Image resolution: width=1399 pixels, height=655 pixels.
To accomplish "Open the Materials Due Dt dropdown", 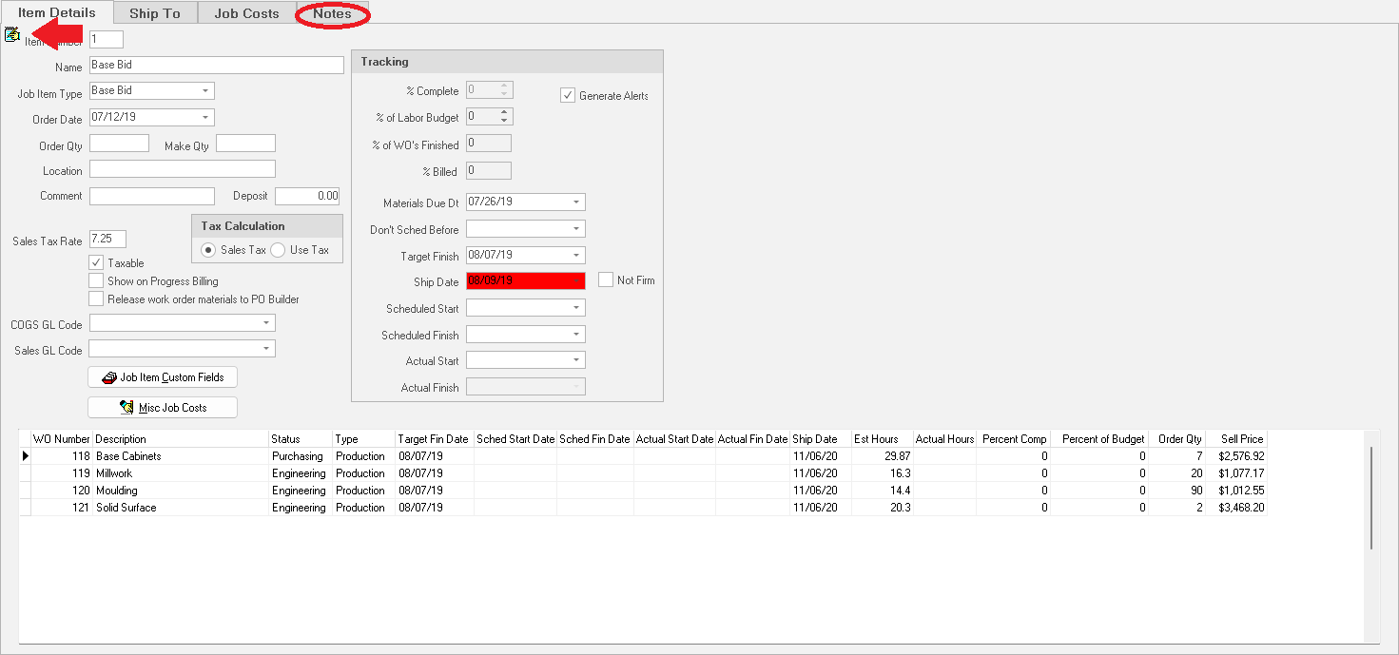I will tap(576, 202).
